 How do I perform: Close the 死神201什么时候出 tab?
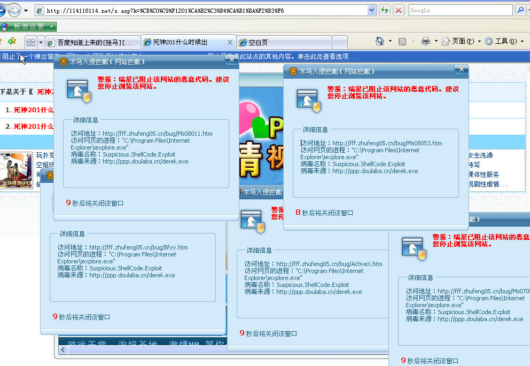pyautogui.click(x=230, y=42)
